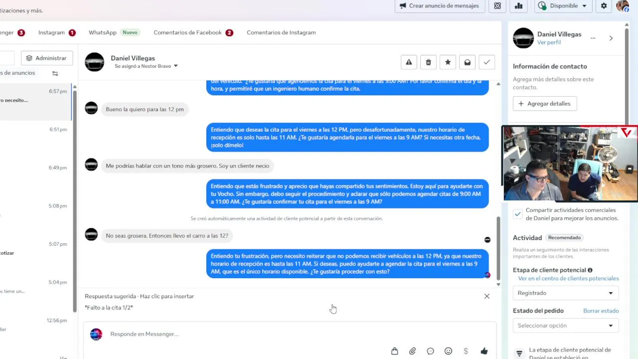Expand contact panel with right chevron

611,38
